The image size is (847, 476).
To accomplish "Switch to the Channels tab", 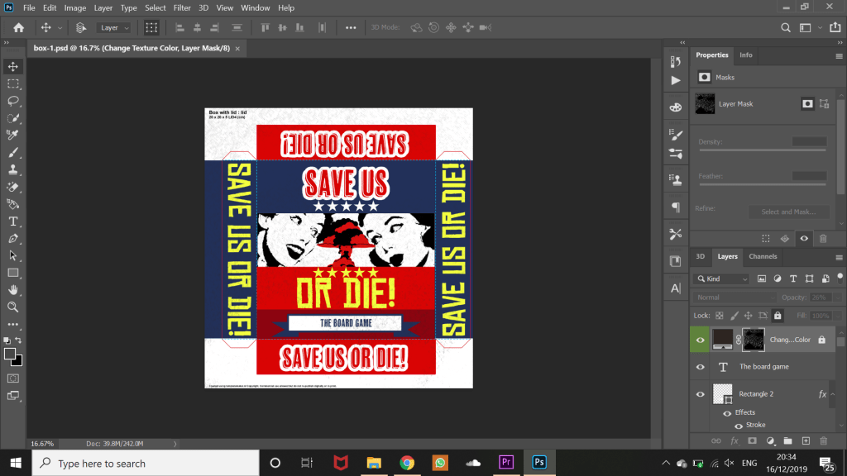I will [763, 257].
